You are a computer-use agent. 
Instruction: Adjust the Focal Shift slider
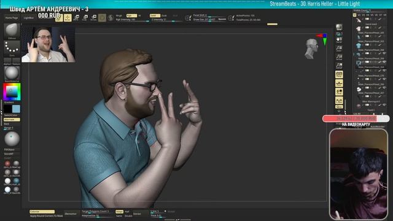(209, 15)
